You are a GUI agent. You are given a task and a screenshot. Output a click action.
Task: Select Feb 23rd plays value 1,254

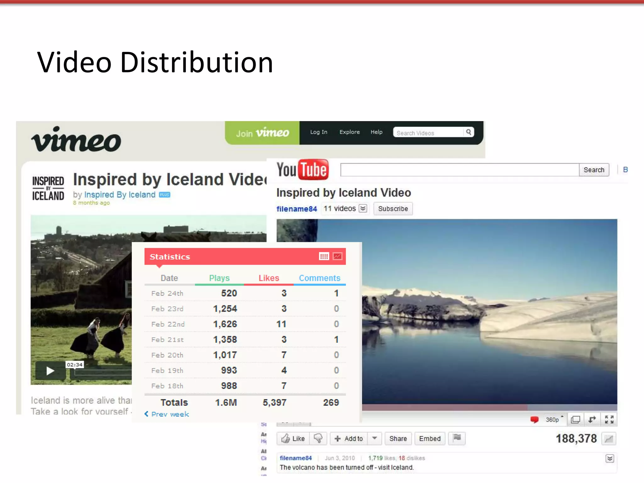click(x=225, y=308)
